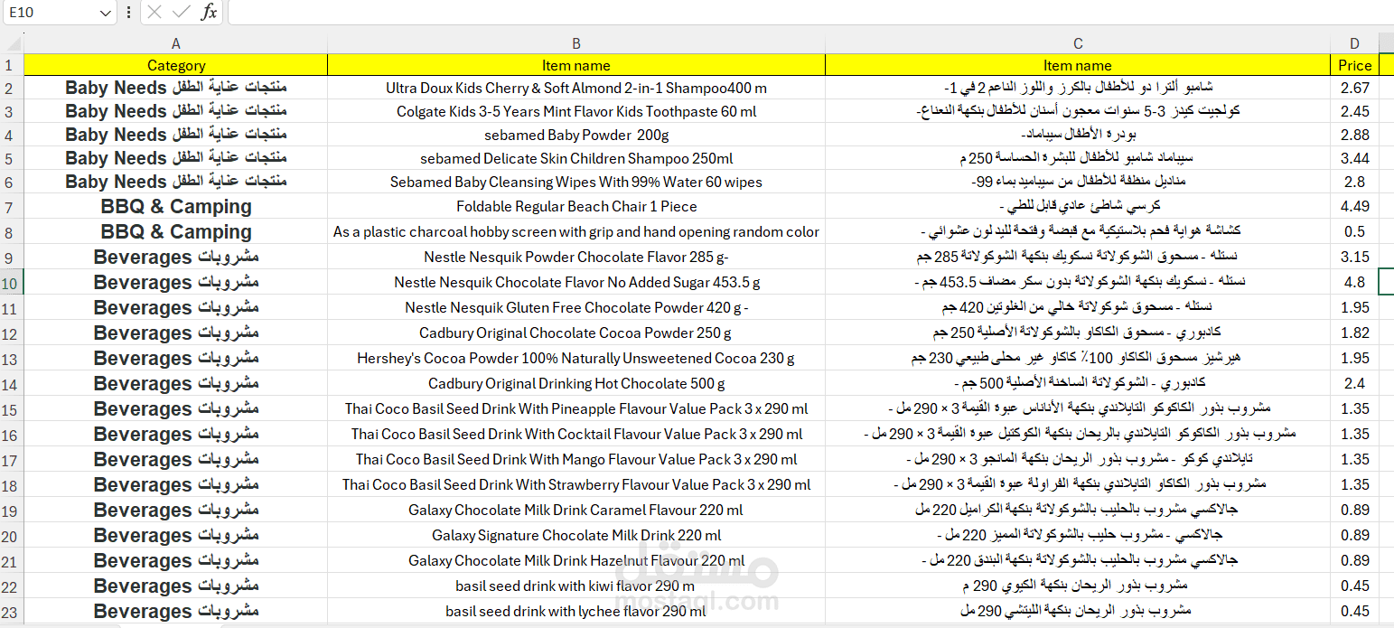Click Nesquik Gluten Free Chocolate Powder cell

(576, 307)
